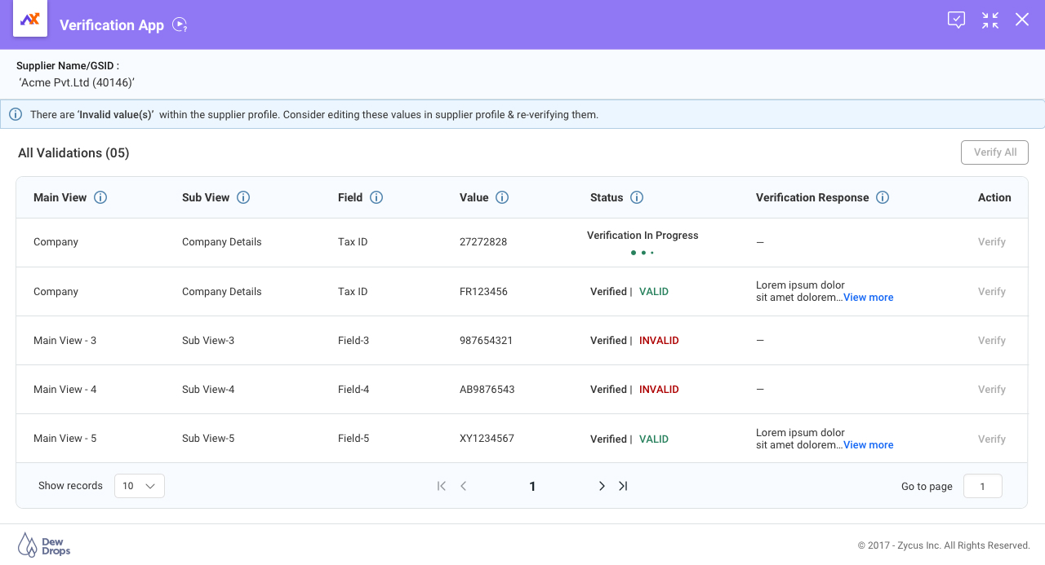Close the Verification App with X icon
The image size is (1045, 565).
[x=1022, y=20]
